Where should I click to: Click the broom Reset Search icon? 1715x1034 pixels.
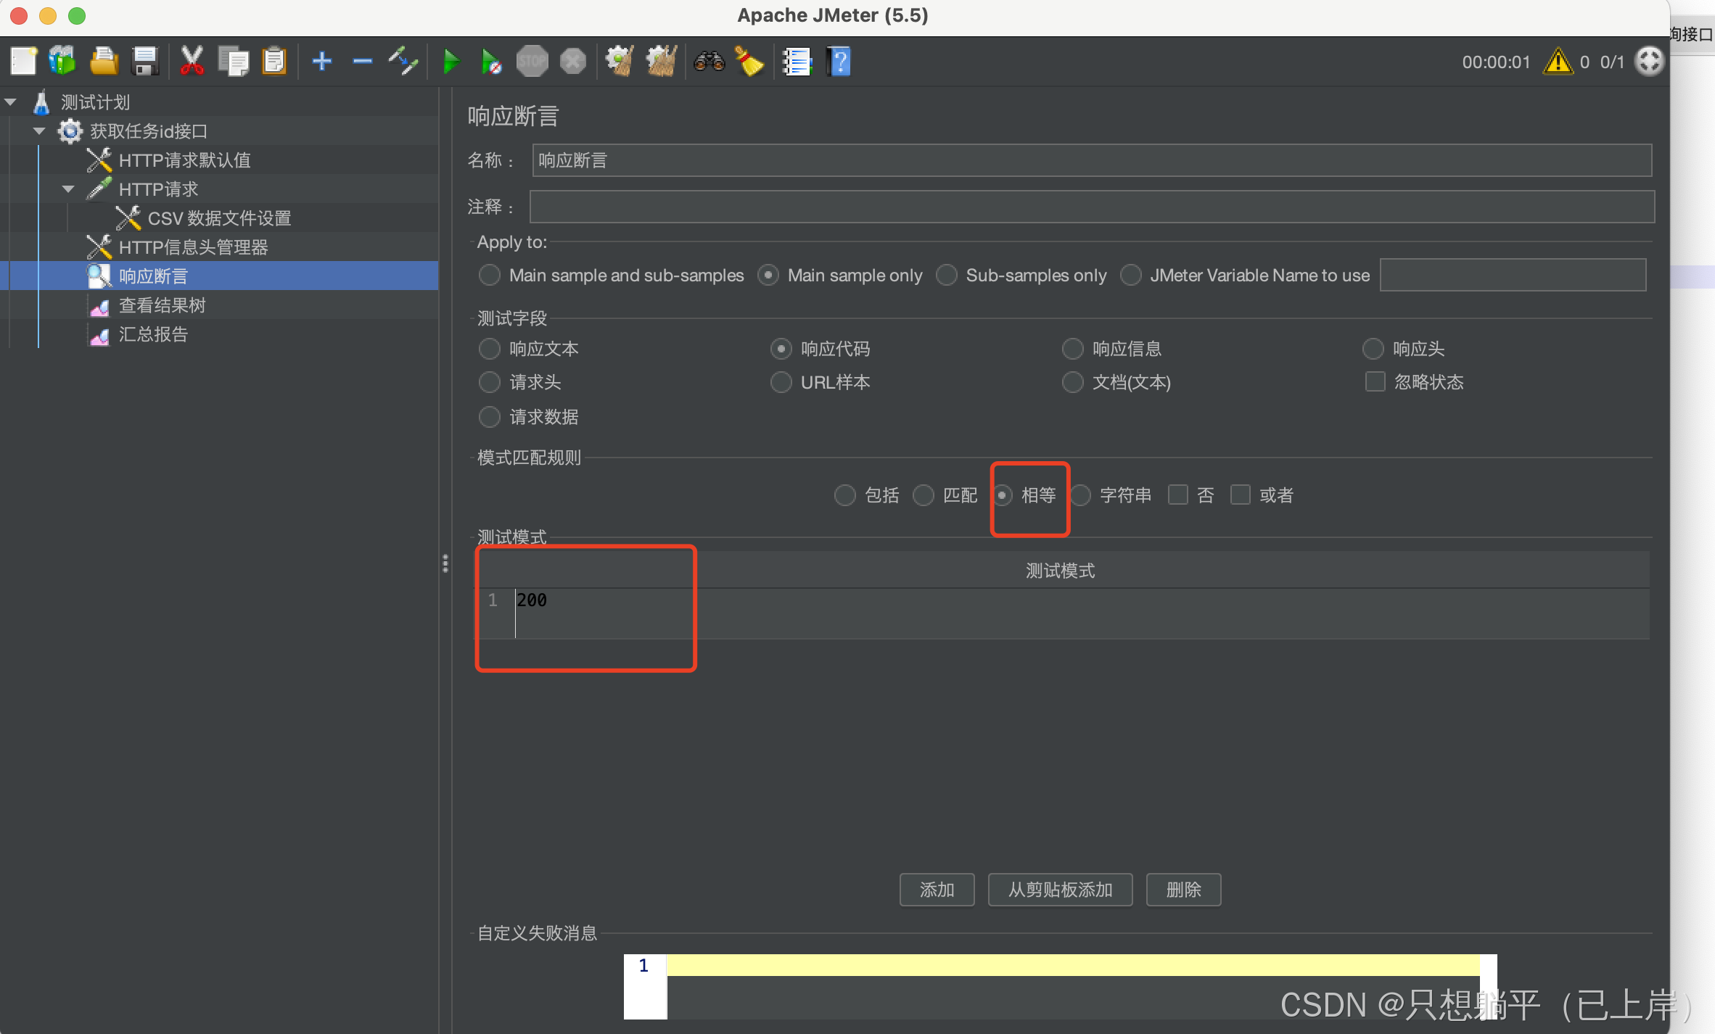[750, 62]
